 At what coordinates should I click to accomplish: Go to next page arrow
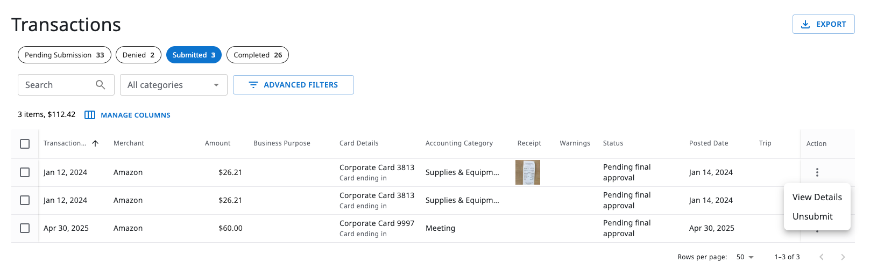(x=843, y=257)
